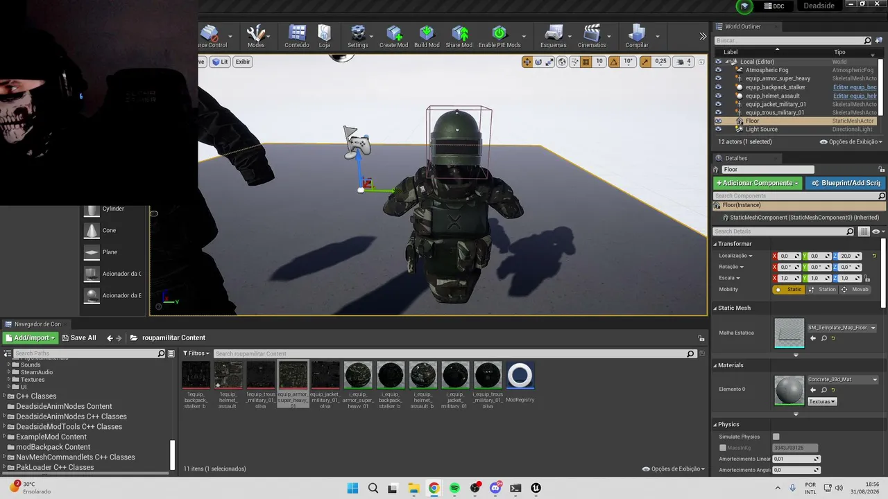Hide equip_helmet_assault actor
Screen dimensions: 888x499
pos(718,96)
